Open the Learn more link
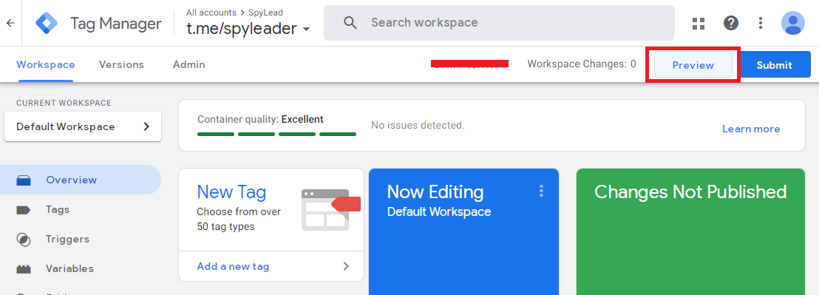This screenshot has width=819, height=295. [x=751, y=129]
